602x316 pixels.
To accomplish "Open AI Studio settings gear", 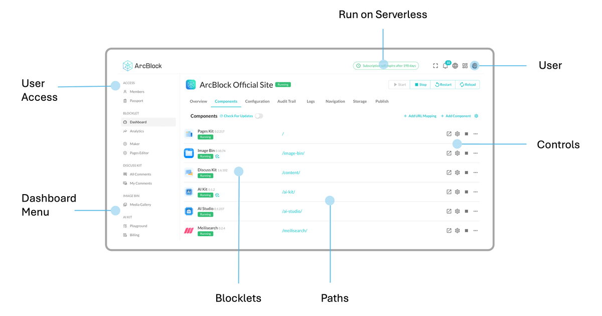I will point(458,211).
